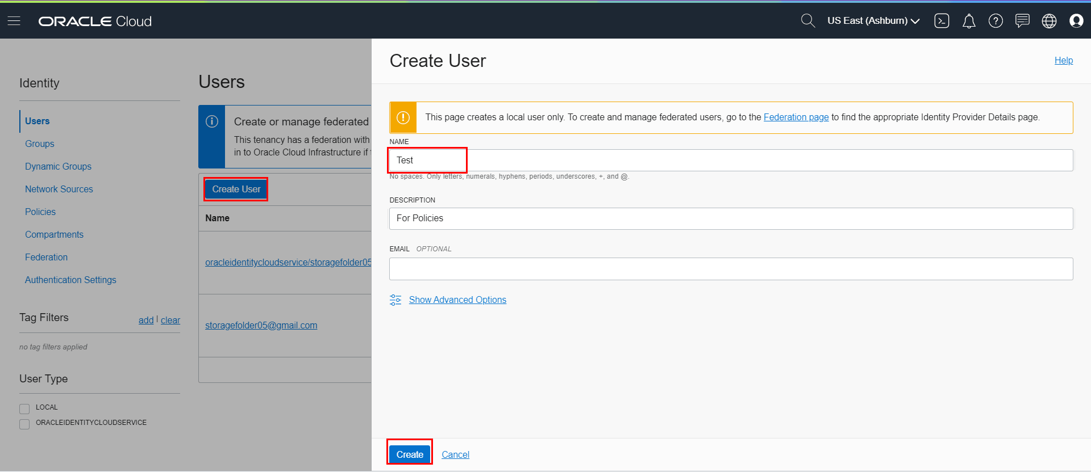Open the language globe icon
1091x472 pixels.
tap(1049, 21)
